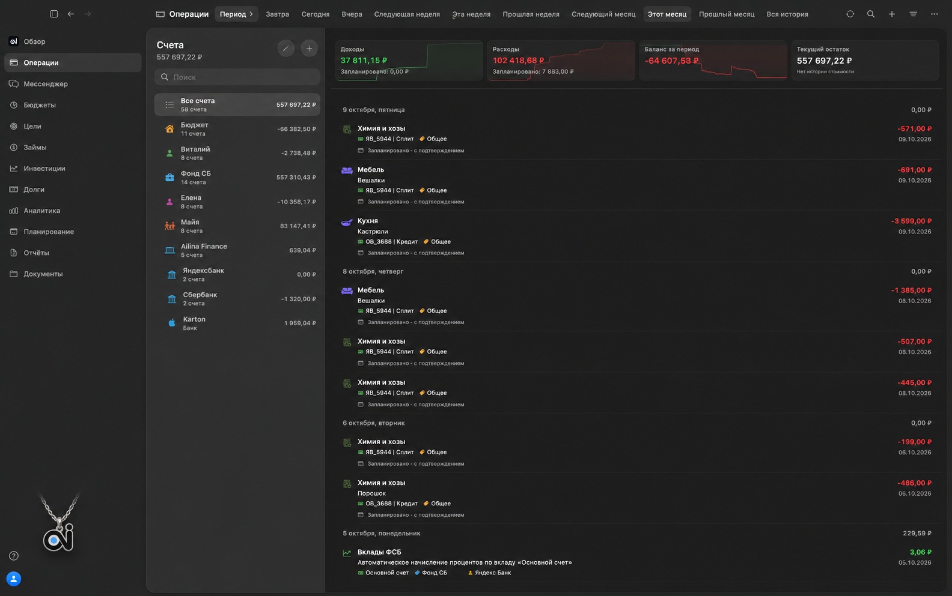Viewport: 952px width, 596px height.
Task: Open Бюджеты in the sidebar
Action: click(x=73, y=105)
